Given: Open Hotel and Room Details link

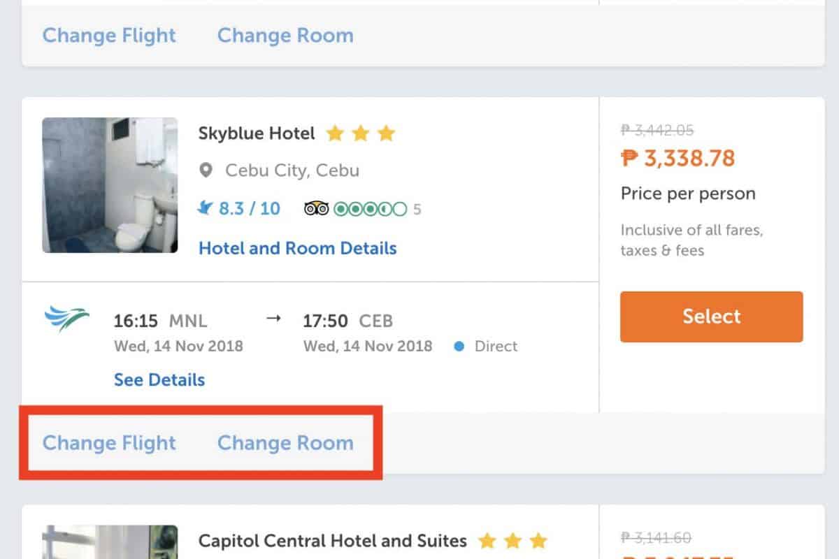Looking at the screenshot, I should click(x=298, y=248).
